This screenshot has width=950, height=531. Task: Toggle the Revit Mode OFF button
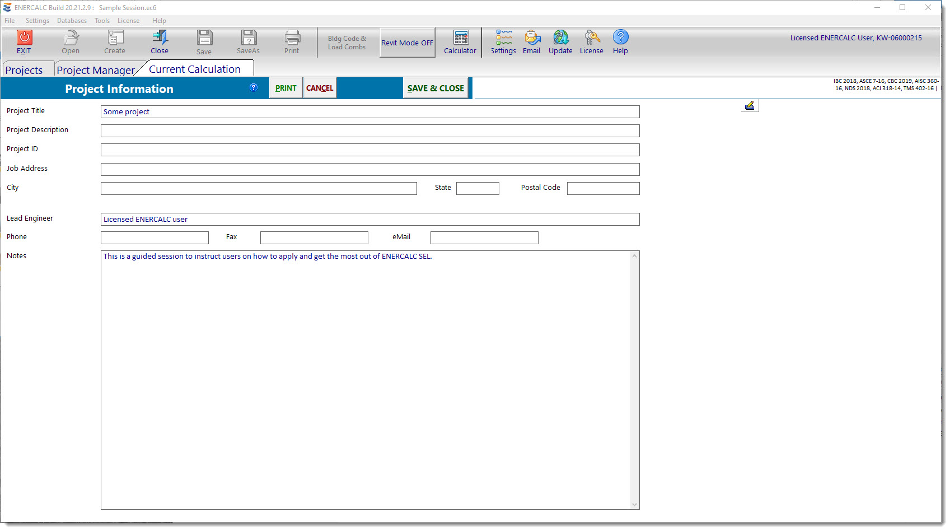click(x=407, y=43)
